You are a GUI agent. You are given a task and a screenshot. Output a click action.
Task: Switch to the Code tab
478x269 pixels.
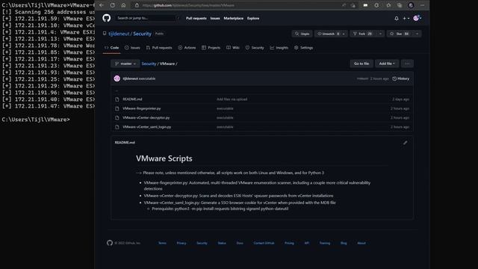pos(111,48)
